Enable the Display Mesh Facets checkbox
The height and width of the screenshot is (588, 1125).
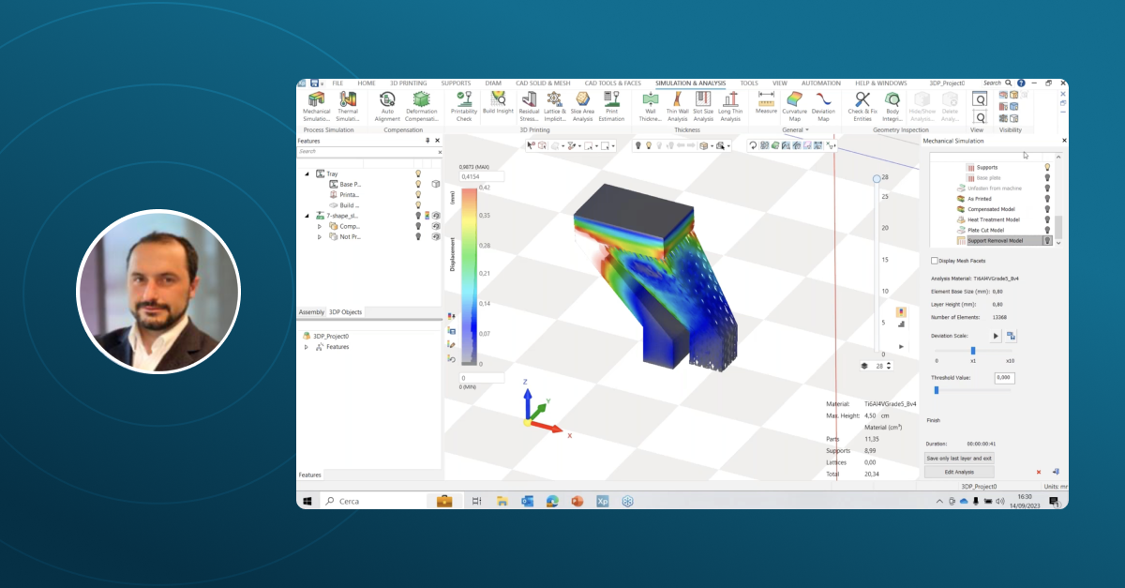coord(934,261)
